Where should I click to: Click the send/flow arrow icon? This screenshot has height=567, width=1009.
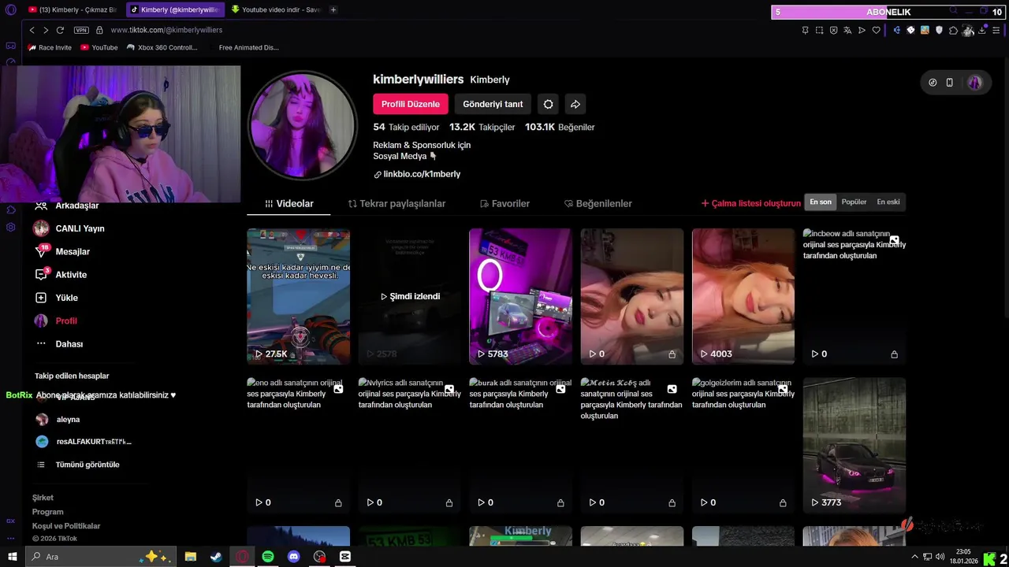tap(862, 30)
